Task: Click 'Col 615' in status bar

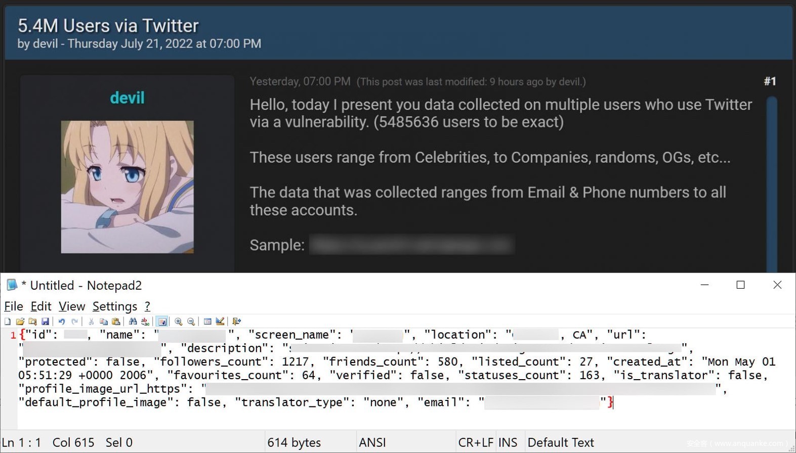Action: pos(73,442)
